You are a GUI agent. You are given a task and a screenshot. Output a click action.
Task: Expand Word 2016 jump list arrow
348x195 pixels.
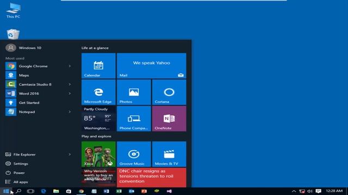pyautogui.click(x=70, y=94)
